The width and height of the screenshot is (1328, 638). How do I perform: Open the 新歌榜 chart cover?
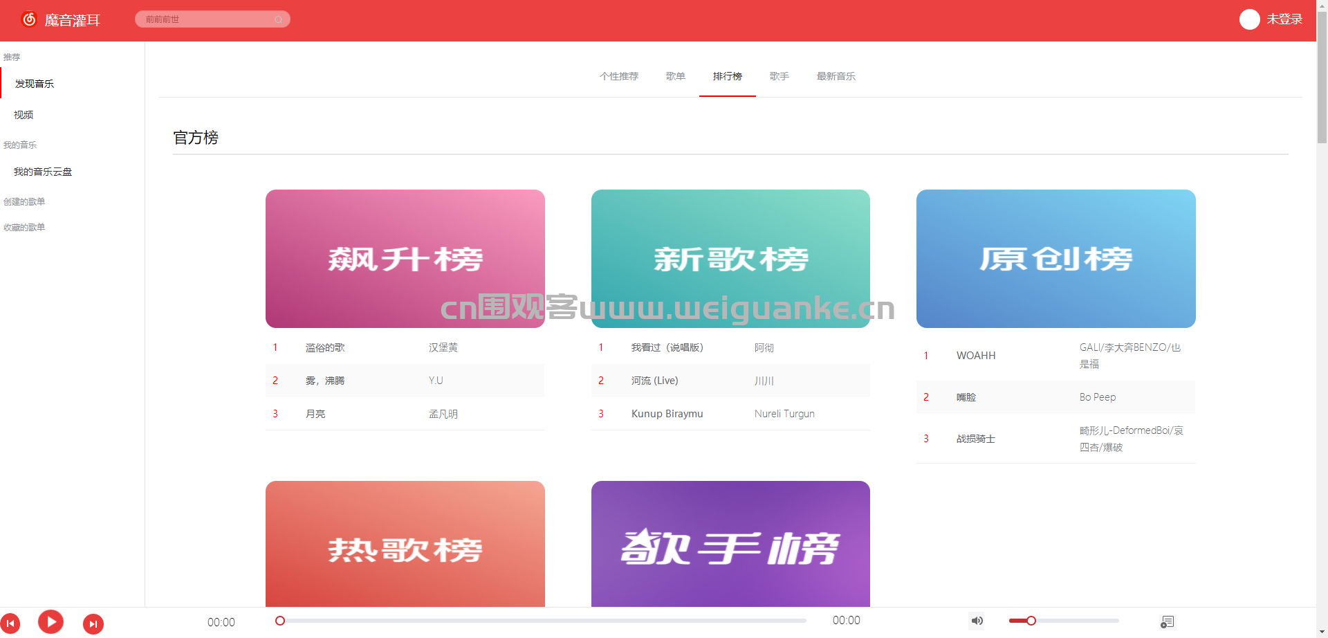coord(730,259)
